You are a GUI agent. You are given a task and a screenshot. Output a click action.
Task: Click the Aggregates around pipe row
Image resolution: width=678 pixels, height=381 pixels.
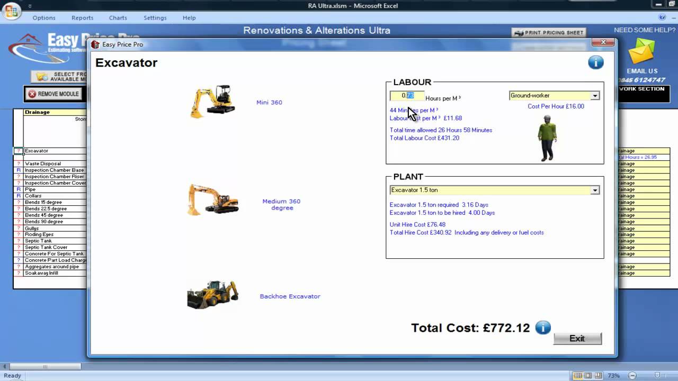(55, 267)
